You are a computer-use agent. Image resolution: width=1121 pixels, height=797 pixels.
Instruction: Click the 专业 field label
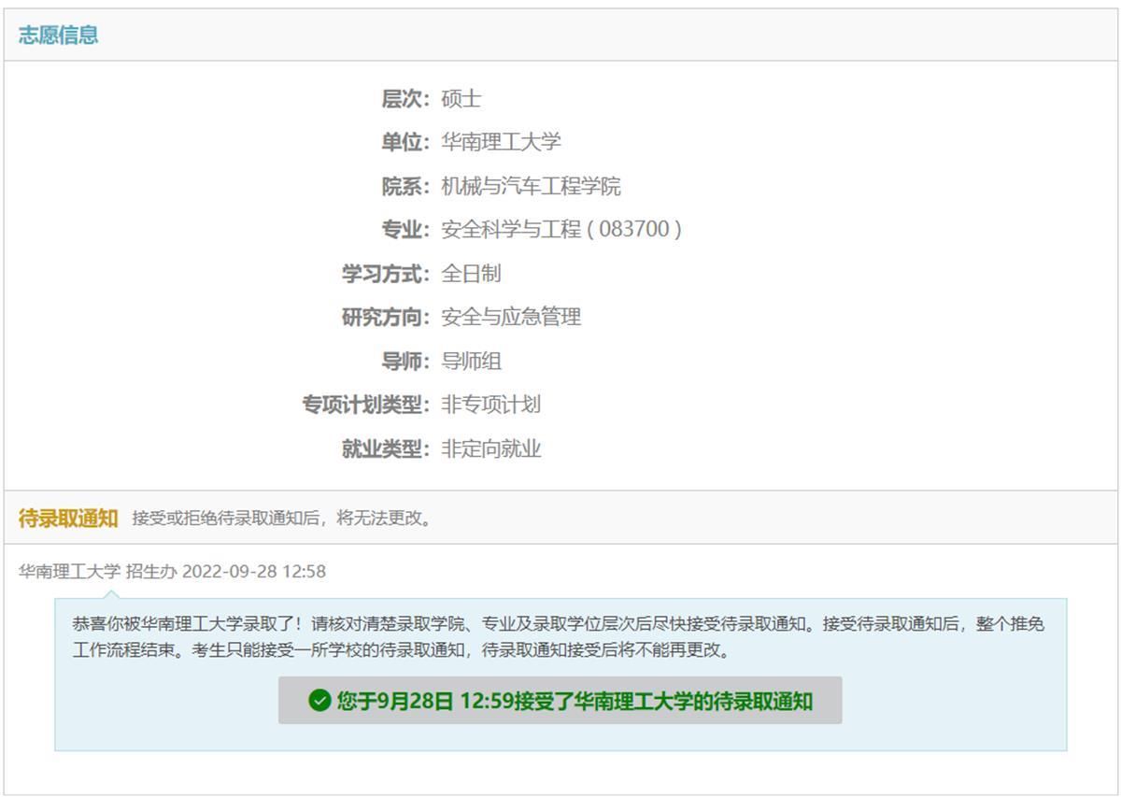pos(405,230)
